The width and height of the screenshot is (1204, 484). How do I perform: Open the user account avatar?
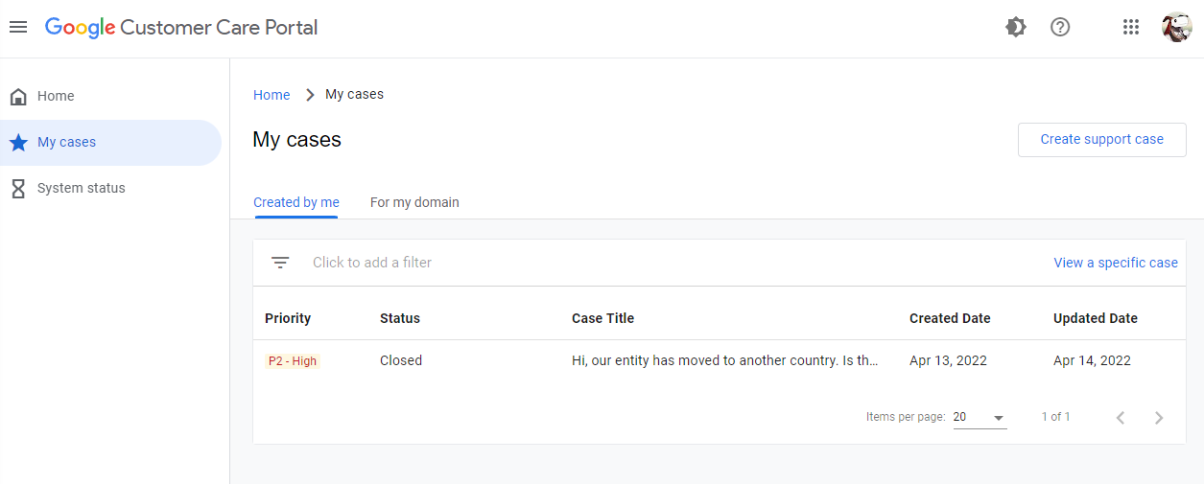click(1176, 27)
